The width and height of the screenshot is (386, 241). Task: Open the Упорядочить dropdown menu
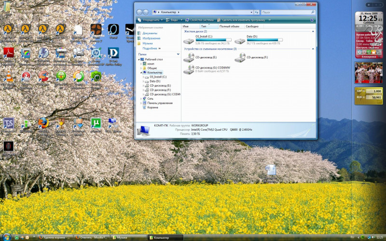tap(150, 20)
